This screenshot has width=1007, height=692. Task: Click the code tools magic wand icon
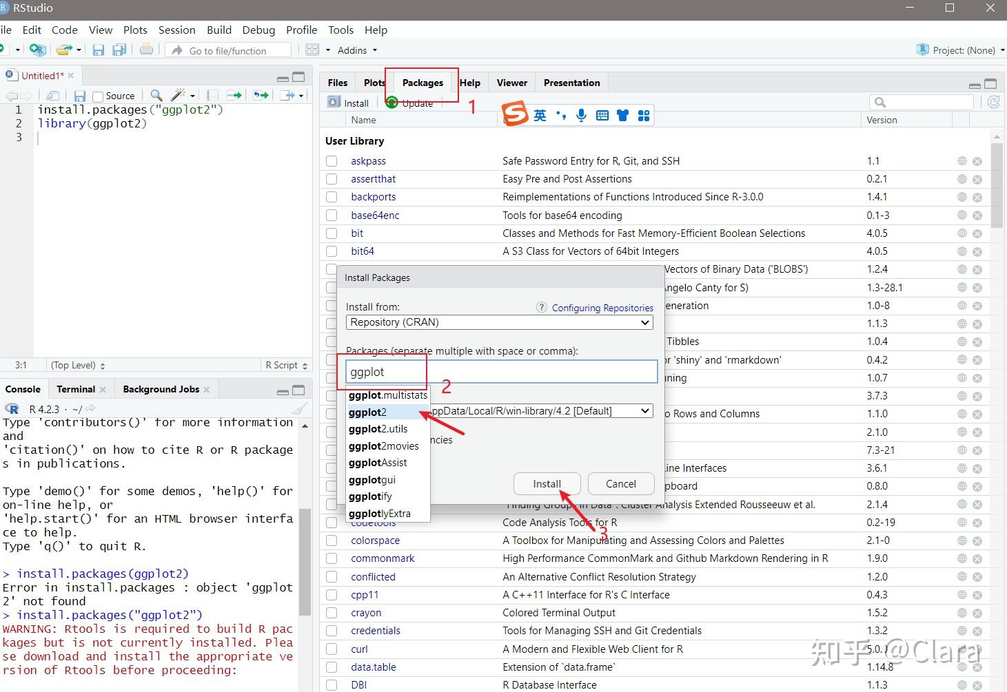pos(179,96)
